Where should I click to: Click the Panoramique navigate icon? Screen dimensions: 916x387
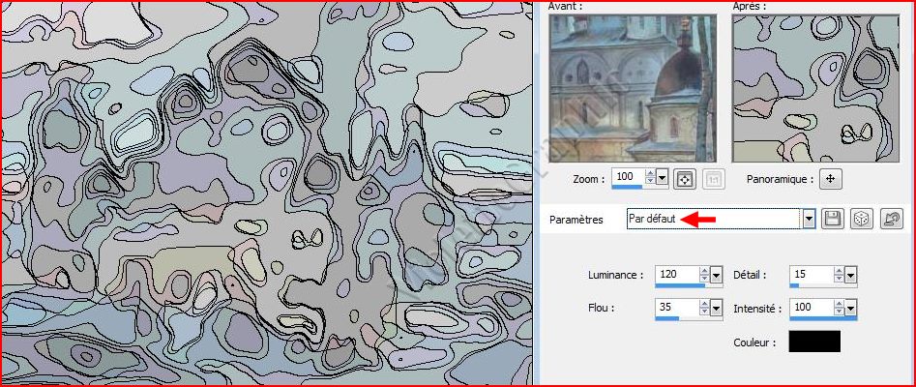click(x=830, y=178)
